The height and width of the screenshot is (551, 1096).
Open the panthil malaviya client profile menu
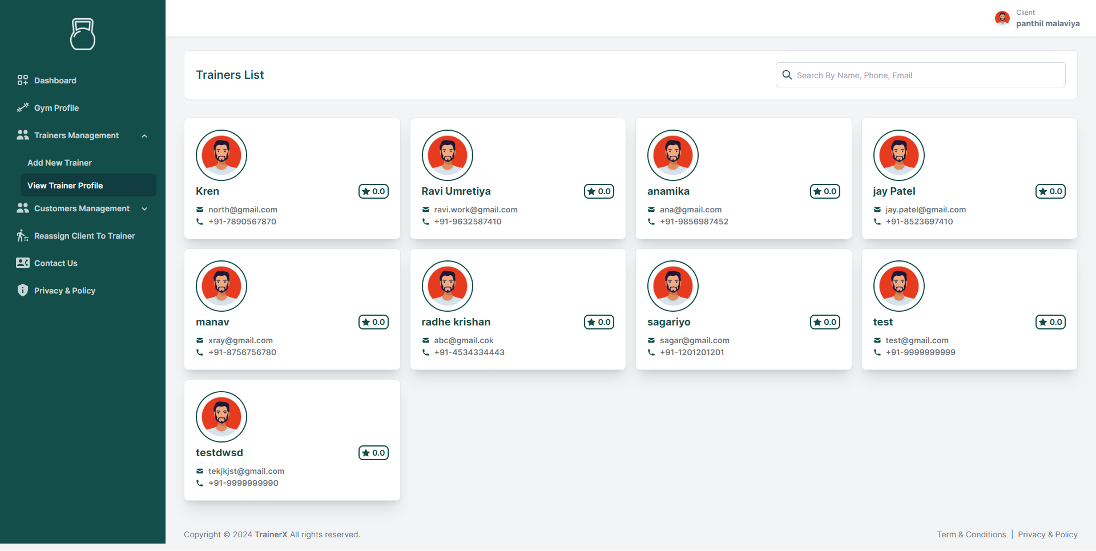1037,18
